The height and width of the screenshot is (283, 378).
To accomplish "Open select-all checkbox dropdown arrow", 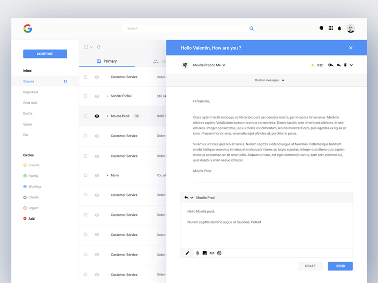I will point(91,47).
